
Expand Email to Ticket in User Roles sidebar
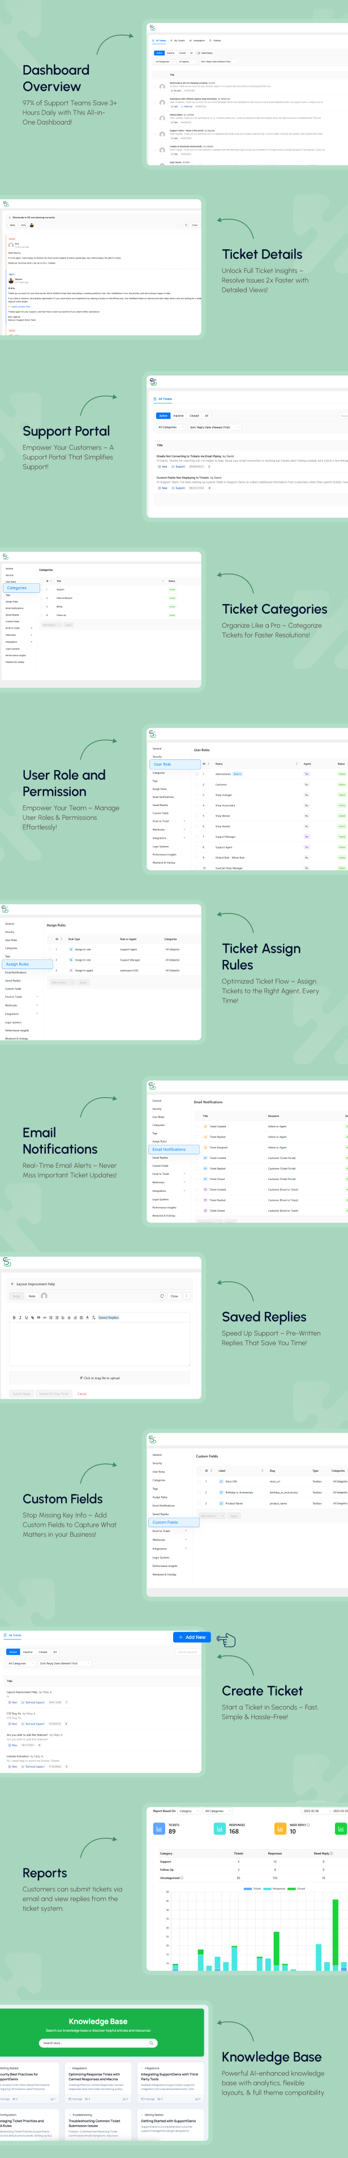pos(185,821)
